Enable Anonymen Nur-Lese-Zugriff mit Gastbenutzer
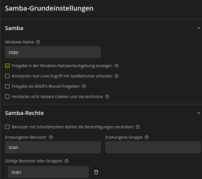This screenshot has width=202, height=179. click(7, 76)
